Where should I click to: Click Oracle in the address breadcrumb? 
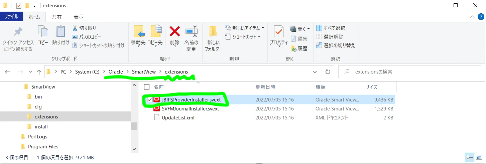click(116, 72)
